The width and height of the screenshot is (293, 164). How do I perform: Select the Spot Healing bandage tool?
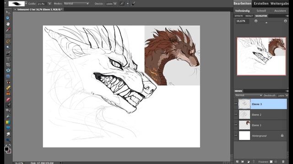8,87
